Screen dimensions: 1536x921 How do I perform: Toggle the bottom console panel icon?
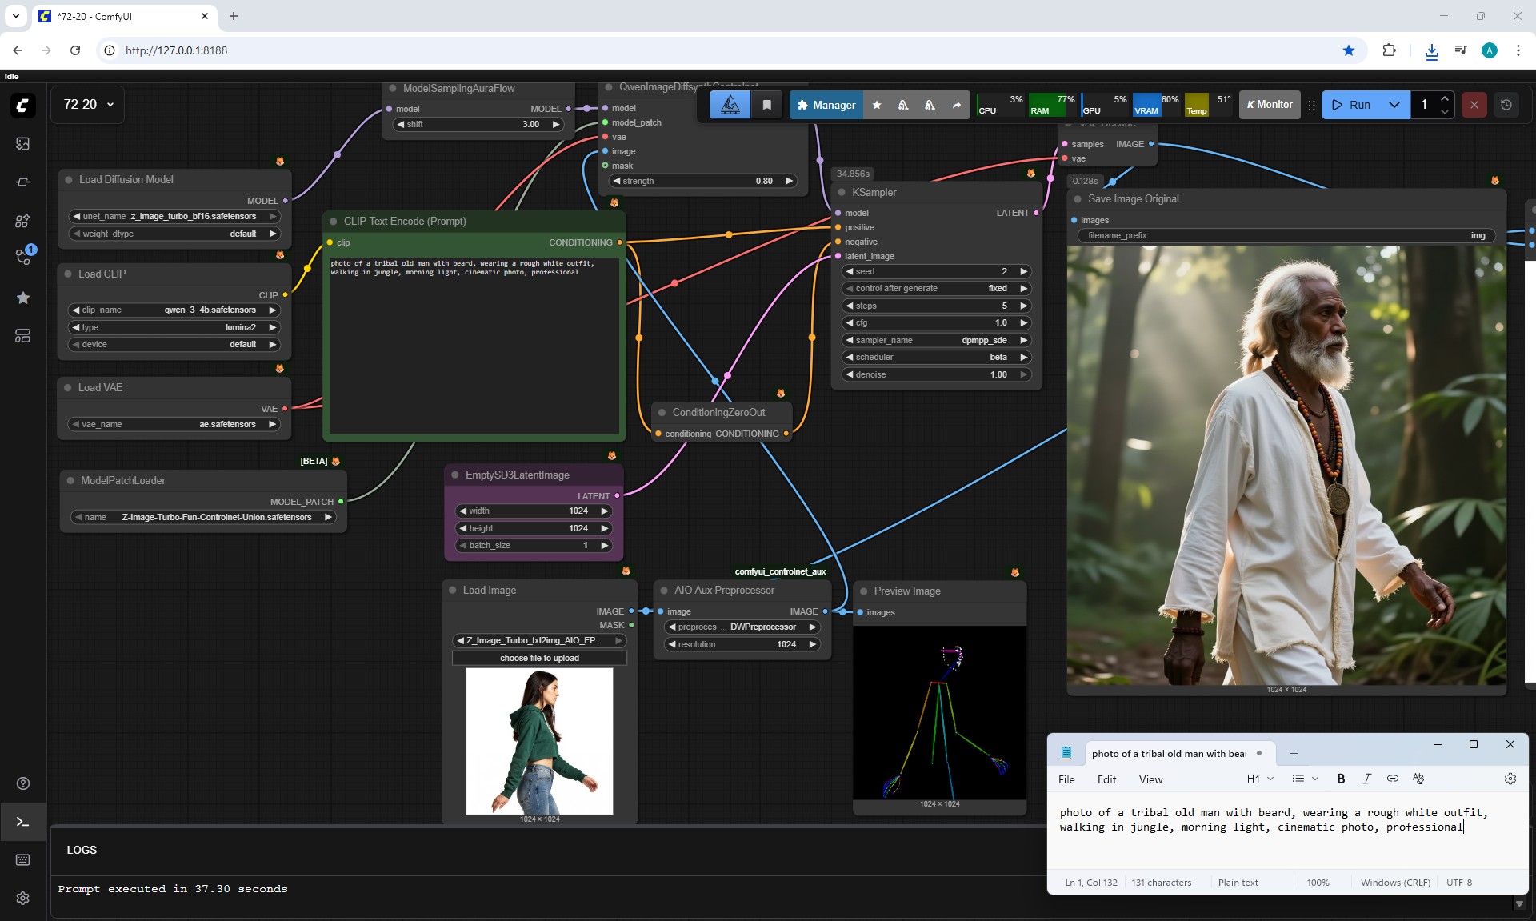[22, 822]
